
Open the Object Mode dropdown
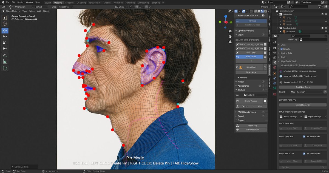pyautogui.click(x=12, y=11)
